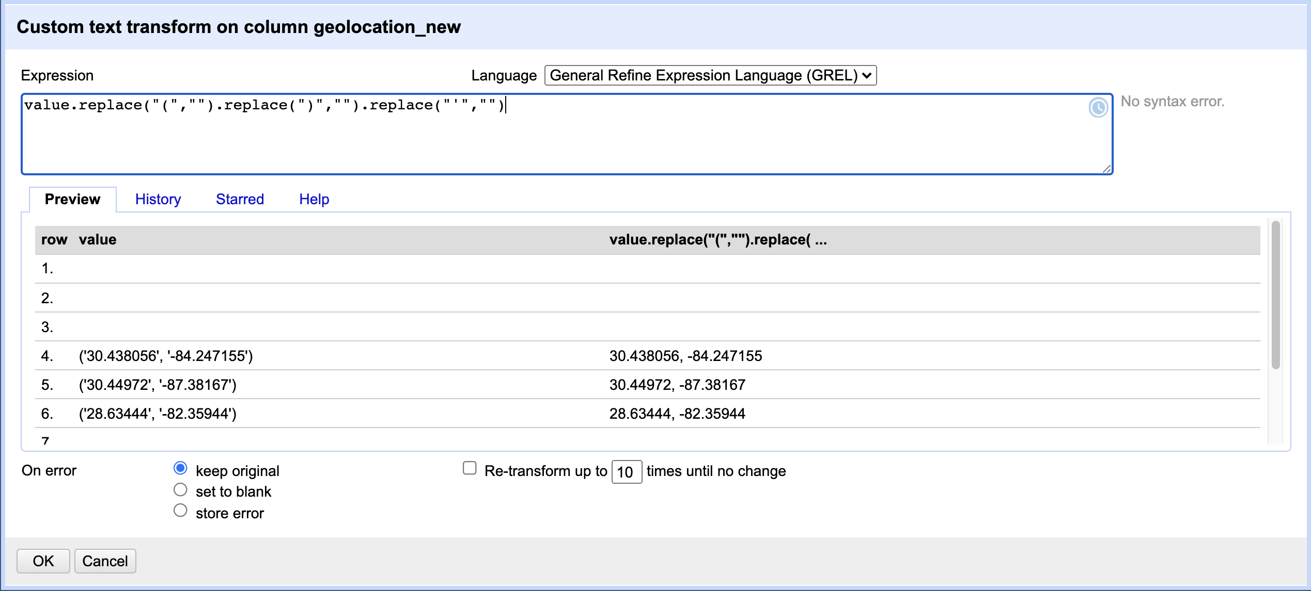Switch to the Preview tab

click(x=72, y=199)
